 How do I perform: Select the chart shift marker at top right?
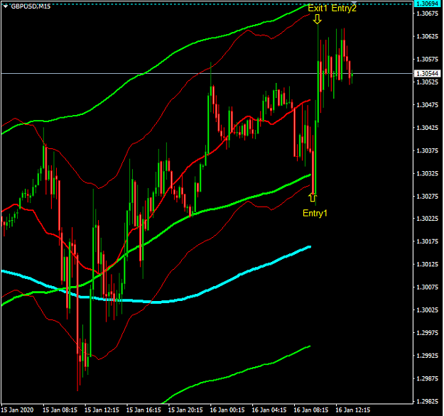pyautogui.click(x=354, y=3)
